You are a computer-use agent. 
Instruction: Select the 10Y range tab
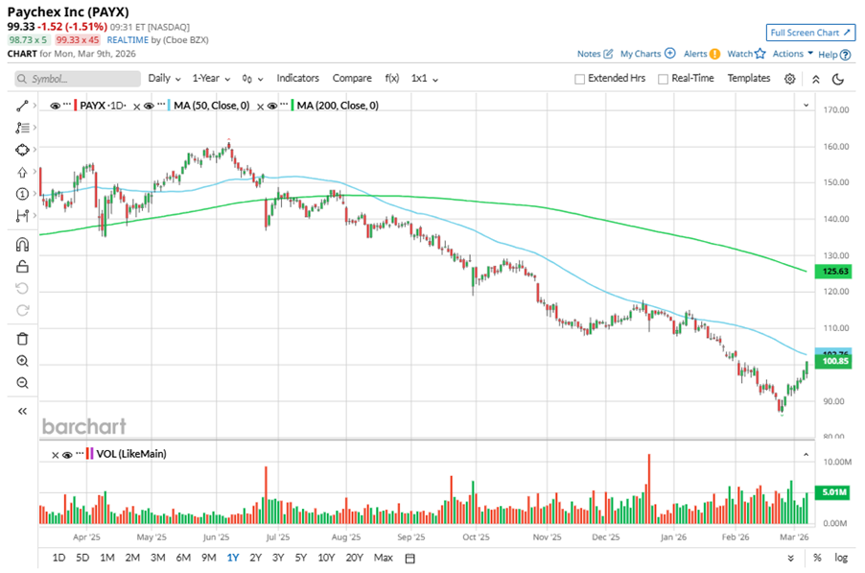[x=326, y=558]
